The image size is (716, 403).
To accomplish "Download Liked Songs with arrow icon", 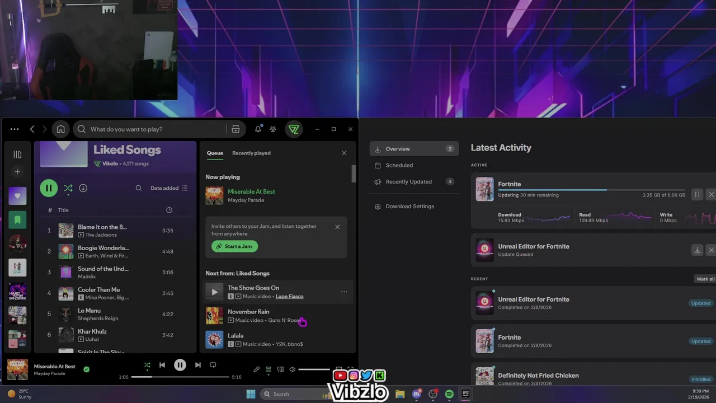I will click(83, 188).
